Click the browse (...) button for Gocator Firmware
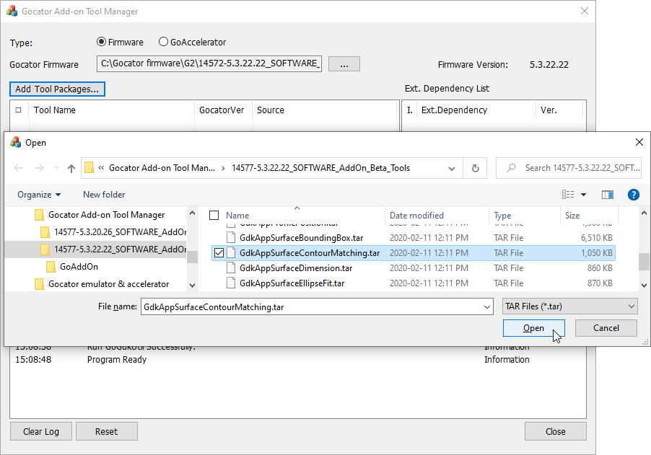The width and height of the screenshot is (651, 455). point(344,64)
